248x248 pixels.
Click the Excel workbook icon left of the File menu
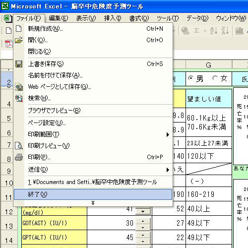[x=7, y=18]
